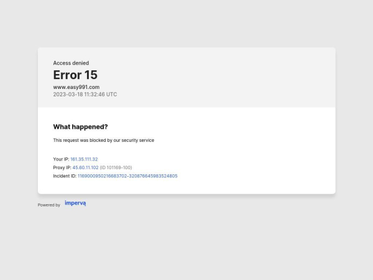Click the Error 15 heading
The height and width of the screenshot is (280, 373).
75,75
